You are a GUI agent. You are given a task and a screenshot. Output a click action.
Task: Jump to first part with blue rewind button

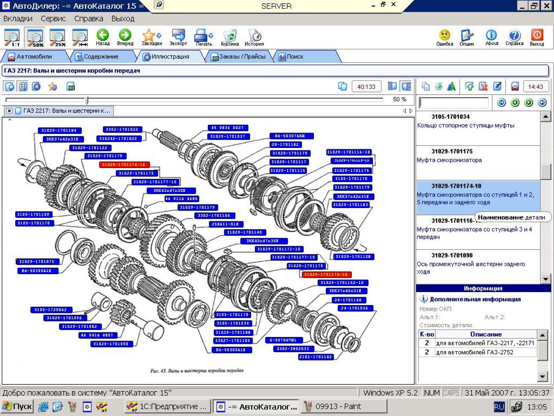pyautogui.click(x=501, y=103)
